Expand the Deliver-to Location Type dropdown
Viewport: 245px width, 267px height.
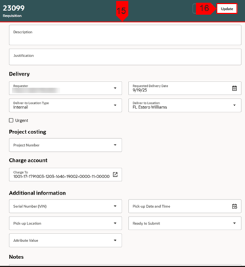pos(115,105)
